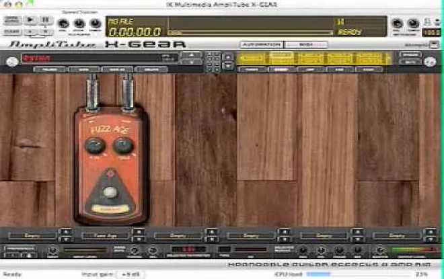The image size is (444, 279).
Task: Open the preset name display field
Action: (99, 58)
